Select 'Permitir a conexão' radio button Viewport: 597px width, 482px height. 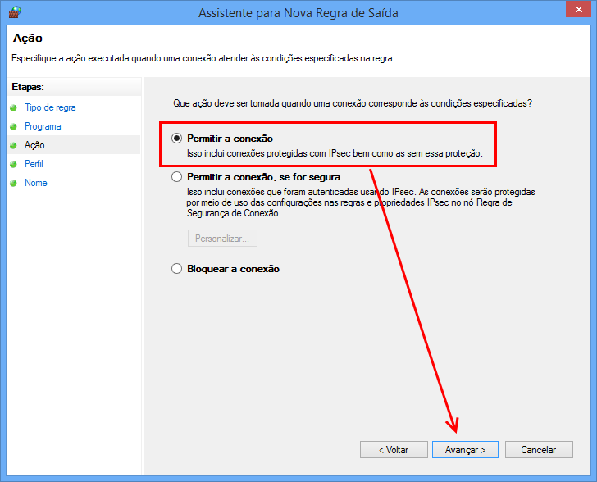pos(176,139)
